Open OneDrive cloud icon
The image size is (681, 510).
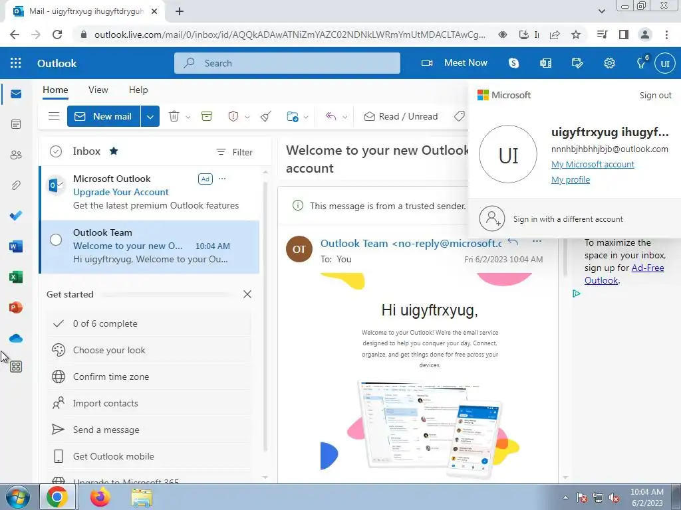click(x=16, y=338)
